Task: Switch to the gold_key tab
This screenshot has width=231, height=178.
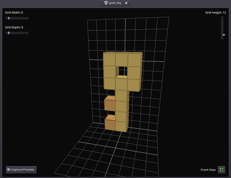Action: (x=115, y=3)
